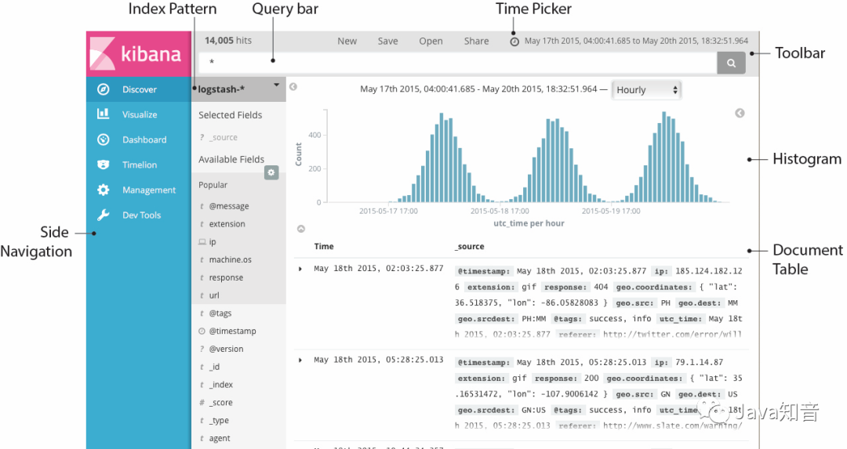Click the histogram legend collapse arrow
This screenshot has height=449, width=847.
coord(740,113)
